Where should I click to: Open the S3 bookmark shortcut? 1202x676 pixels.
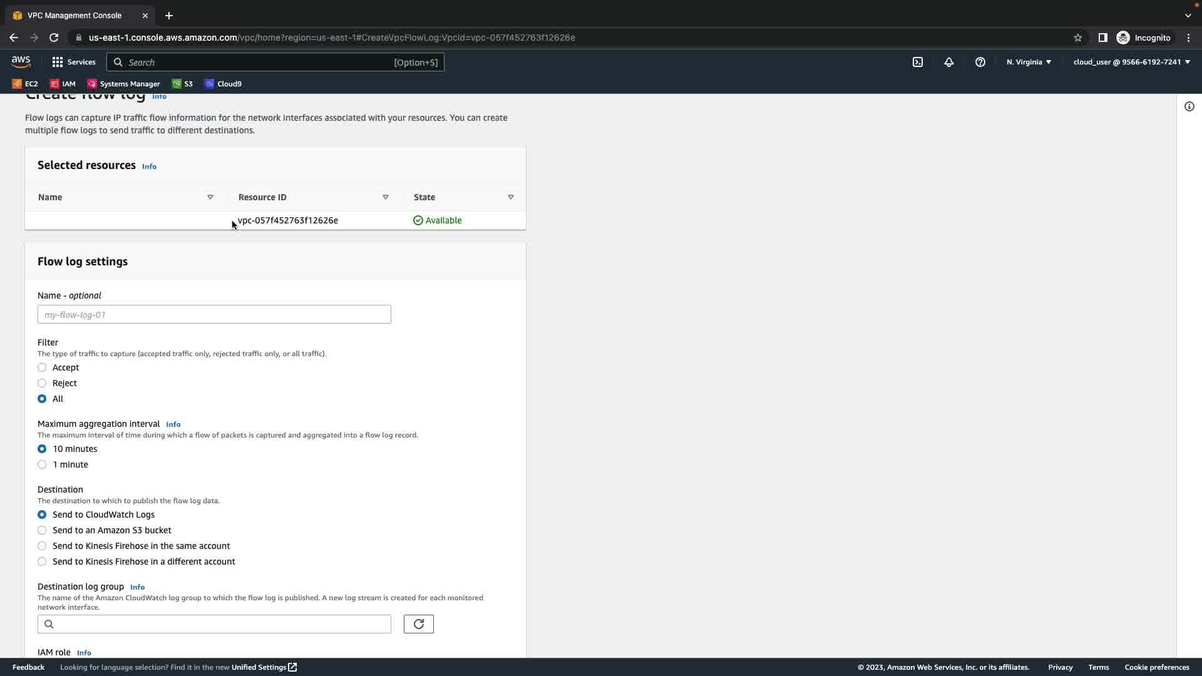pyautogui.click(x=182, y=84)
